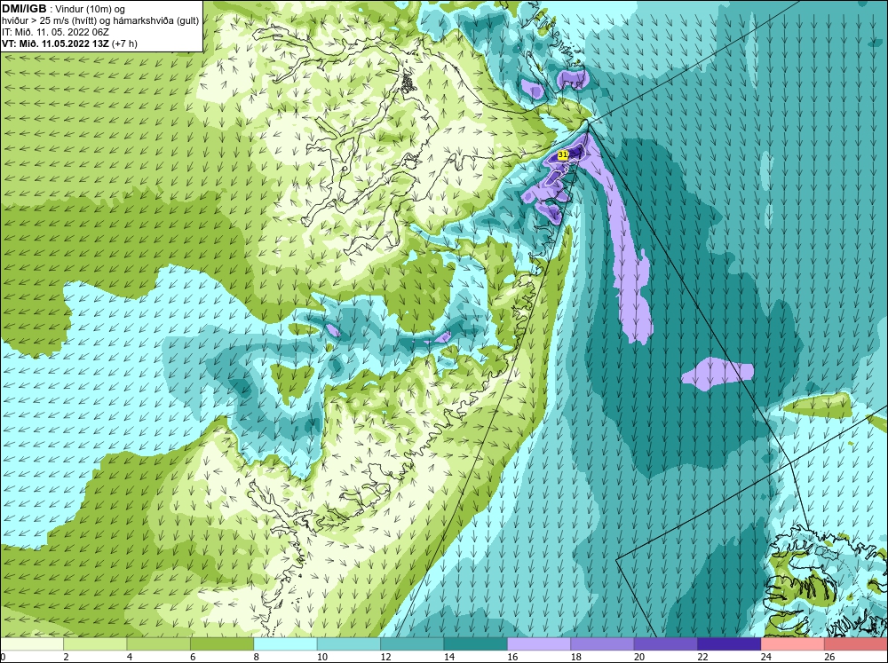Select the 2–4 m/s light green legend swatch
This screenshot has width=888, height=663.
click(x=95, y=643)
